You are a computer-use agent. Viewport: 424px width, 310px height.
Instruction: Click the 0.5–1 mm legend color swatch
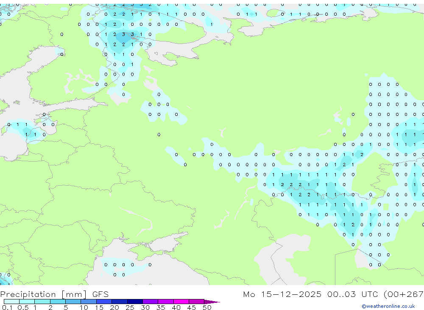pos(27,302)
